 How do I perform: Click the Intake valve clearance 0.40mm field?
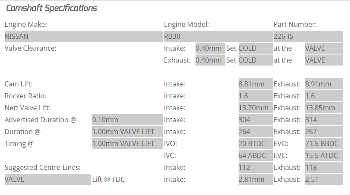tap(210, 48)
